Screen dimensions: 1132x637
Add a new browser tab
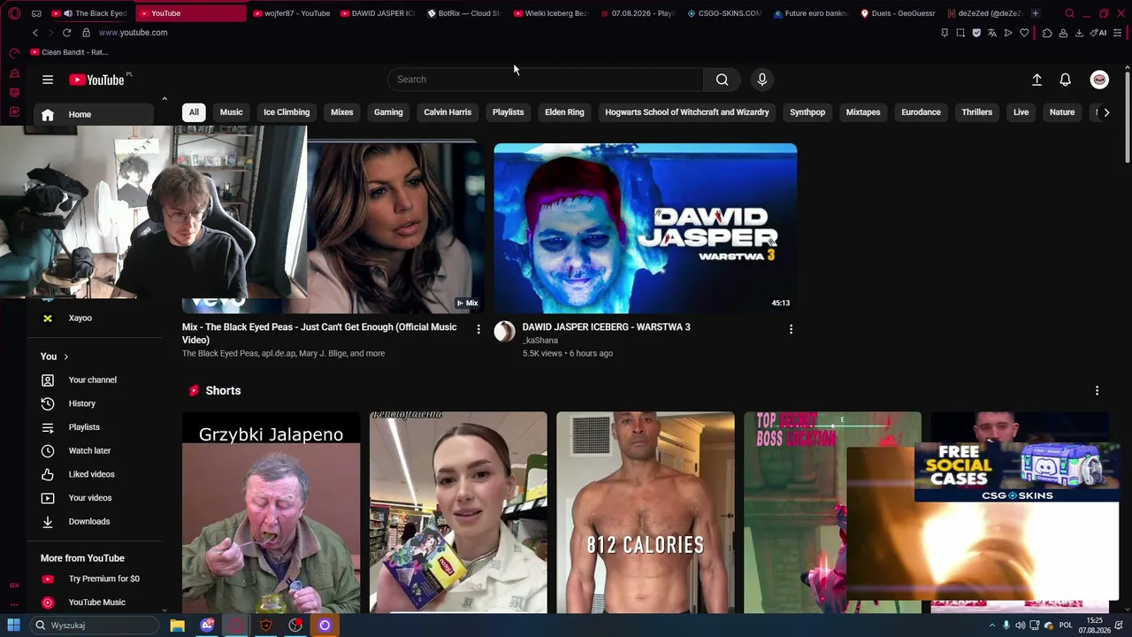1035,13
